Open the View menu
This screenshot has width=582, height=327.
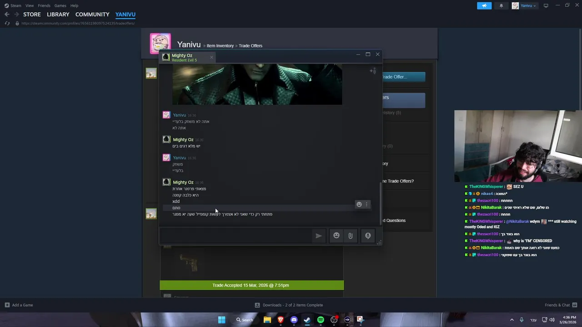30,5
